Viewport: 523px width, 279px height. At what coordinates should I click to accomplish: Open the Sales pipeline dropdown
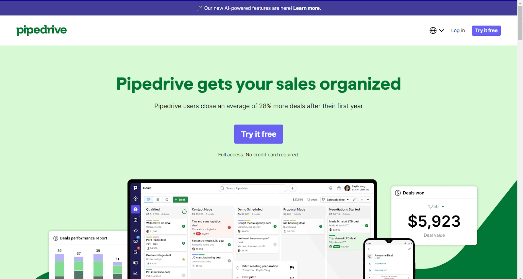[x=335, y=200]
